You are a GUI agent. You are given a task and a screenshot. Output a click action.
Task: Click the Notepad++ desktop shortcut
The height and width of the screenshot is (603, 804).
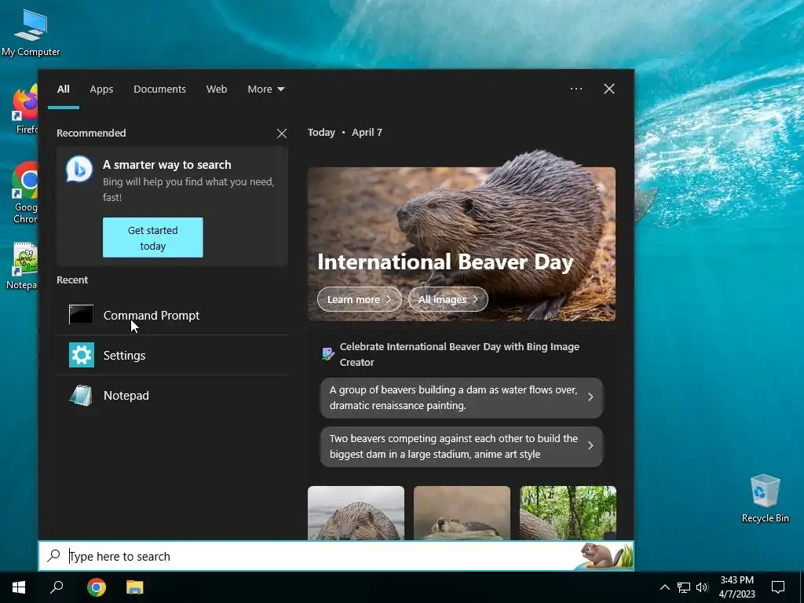click(x=23, y=265)
